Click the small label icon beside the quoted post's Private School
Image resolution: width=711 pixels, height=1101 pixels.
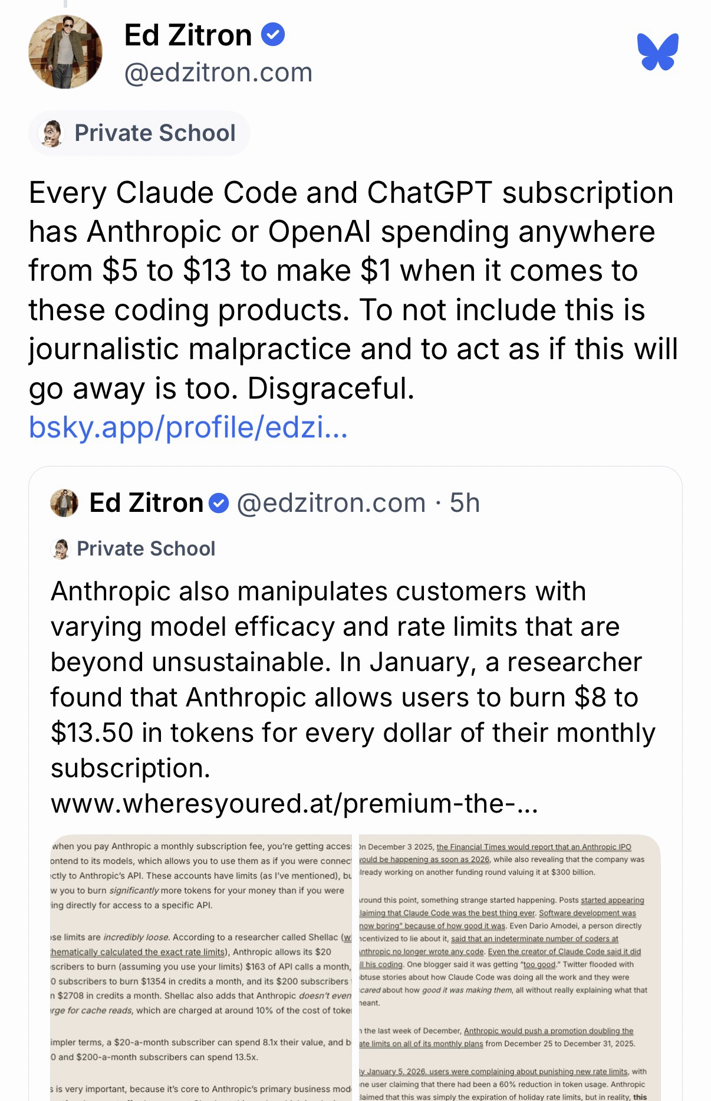60,549
